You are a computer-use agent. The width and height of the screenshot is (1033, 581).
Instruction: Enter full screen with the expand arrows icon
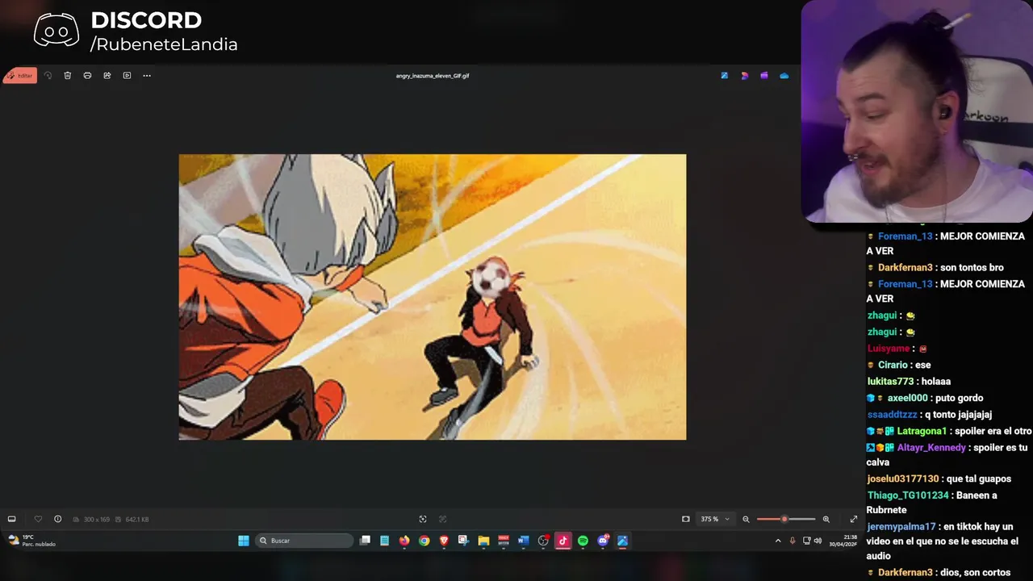pyautogui.click(x=854, y=519)
